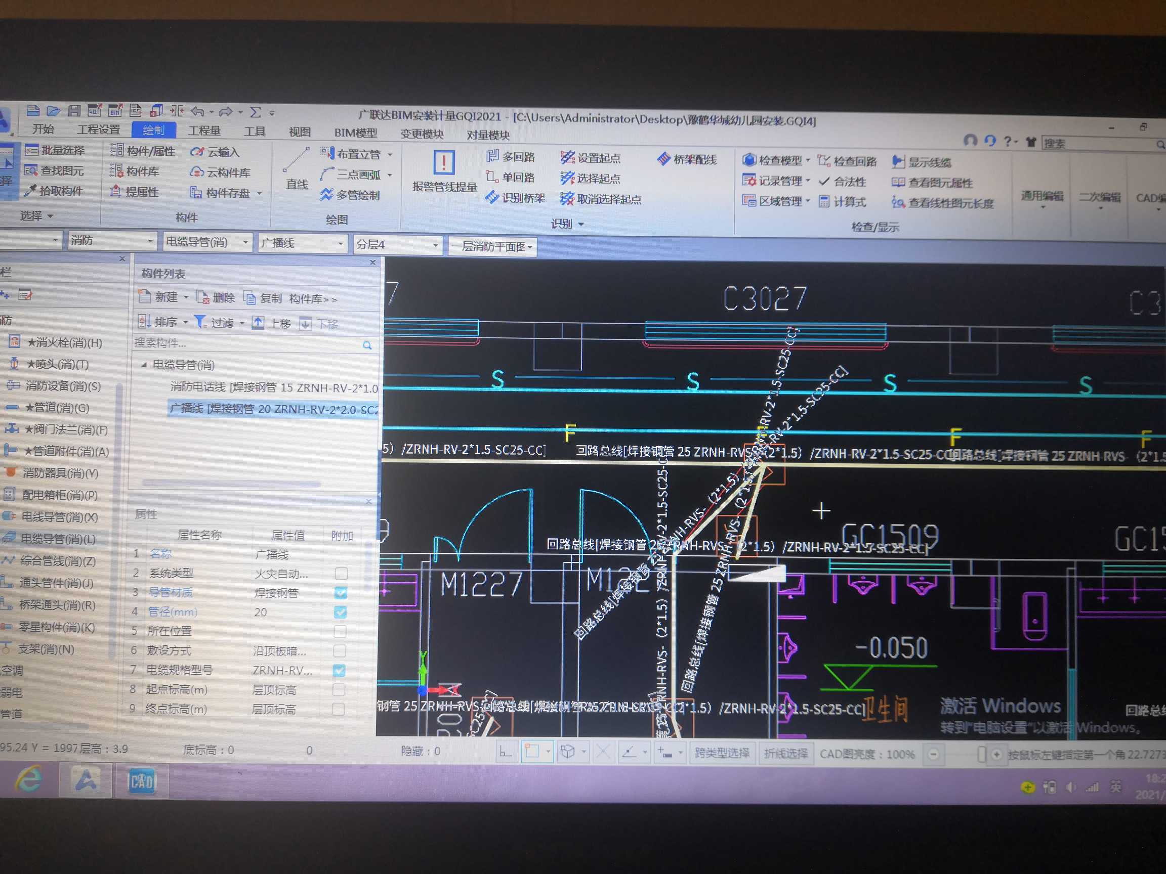Open the 工程设置 ribbon tab

point(99,129)
